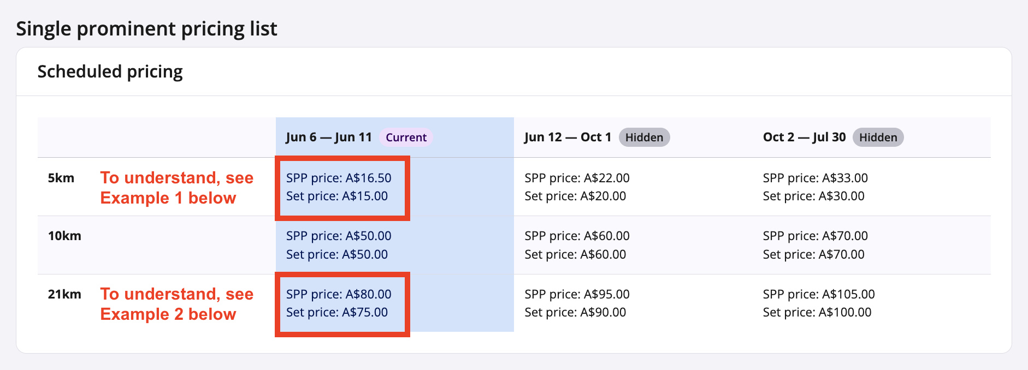The width and height of the screenshot is (1028, 370).
Task: Click SPP price A$50.00 for 10km
Action: [339, 236]
